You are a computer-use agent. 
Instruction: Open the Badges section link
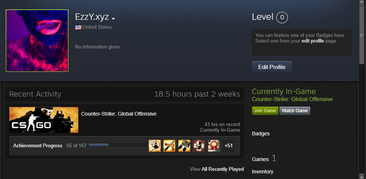coord(261,134)
